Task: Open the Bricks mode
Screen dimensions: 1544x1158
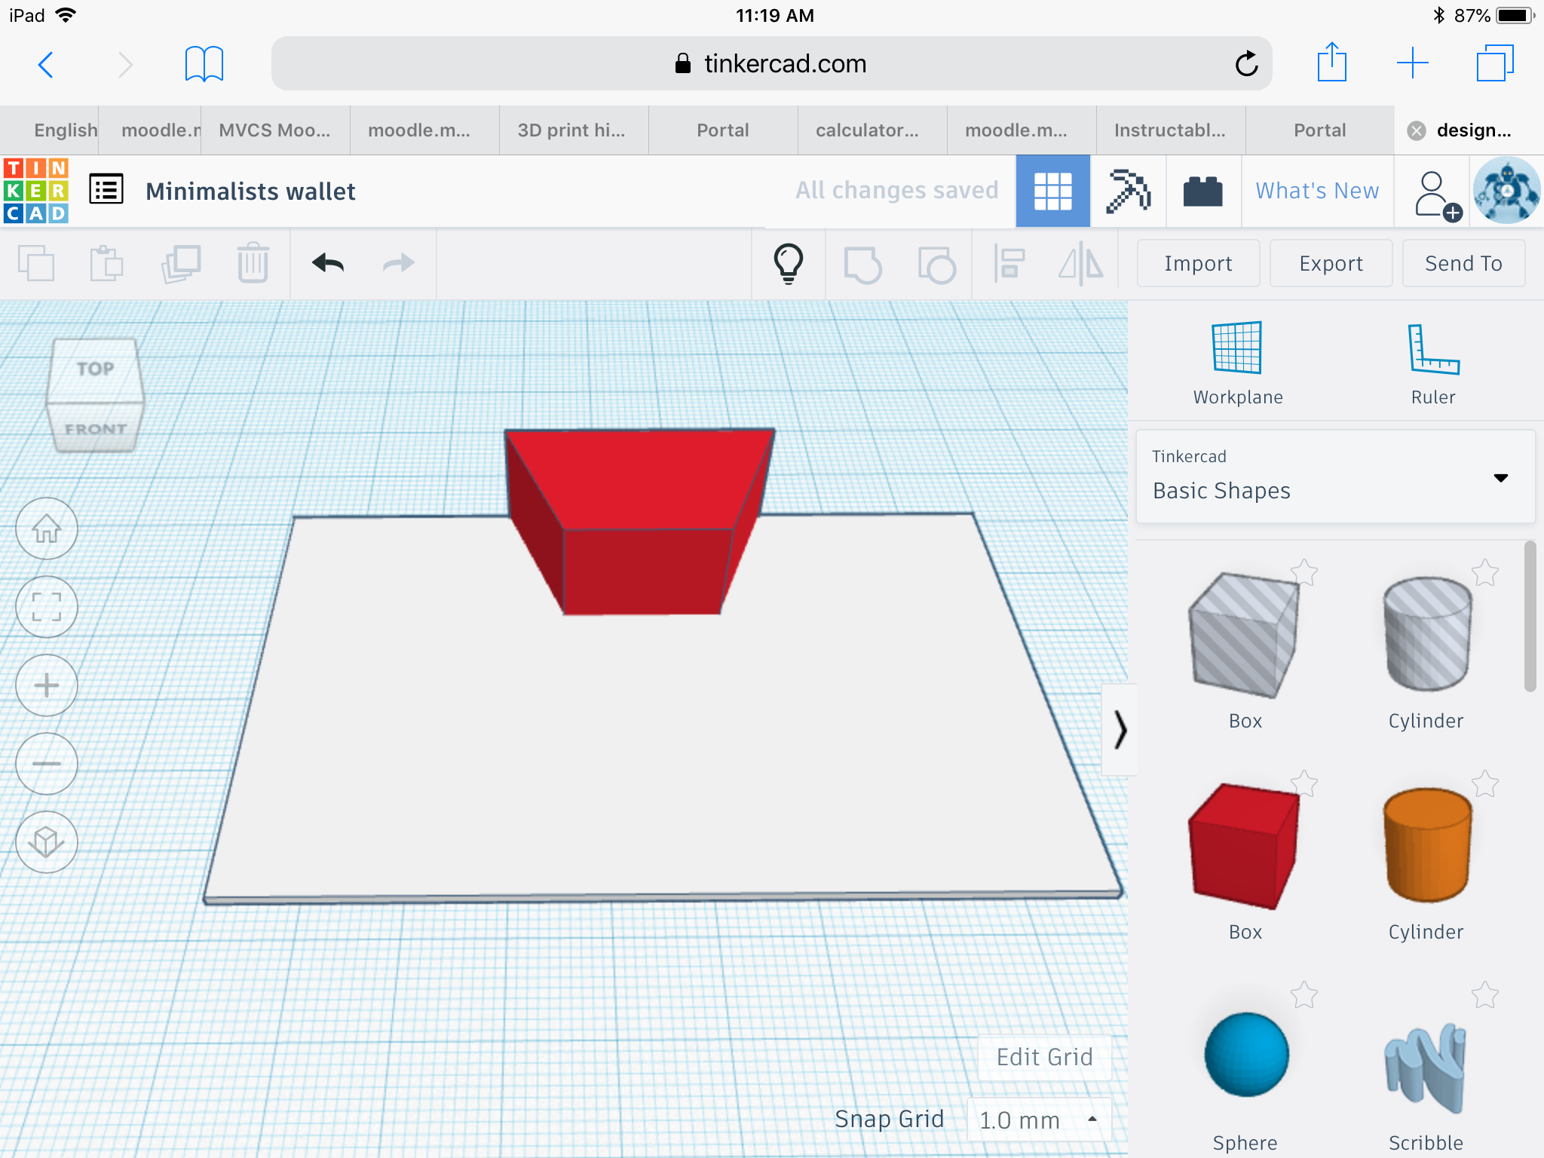Action: 1203,191
